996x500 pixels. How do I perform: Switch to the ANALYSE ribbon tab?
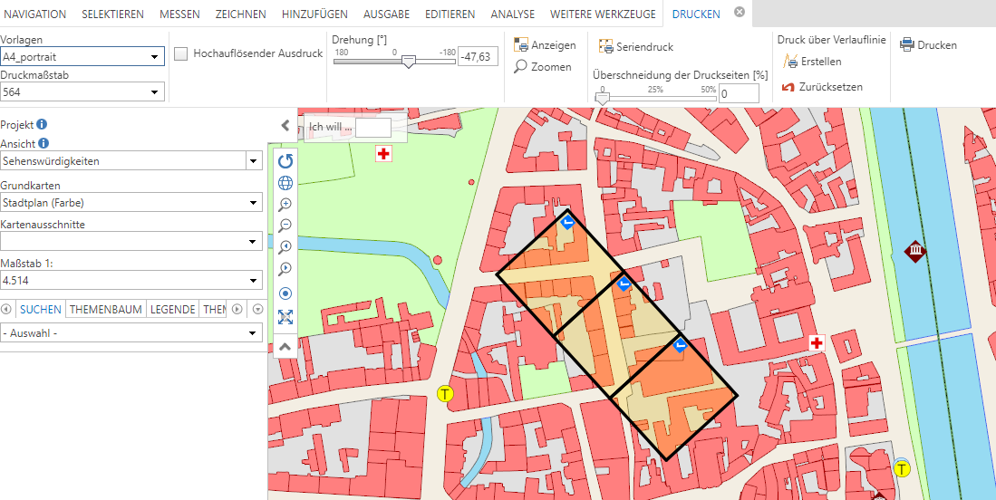(512, 14)
